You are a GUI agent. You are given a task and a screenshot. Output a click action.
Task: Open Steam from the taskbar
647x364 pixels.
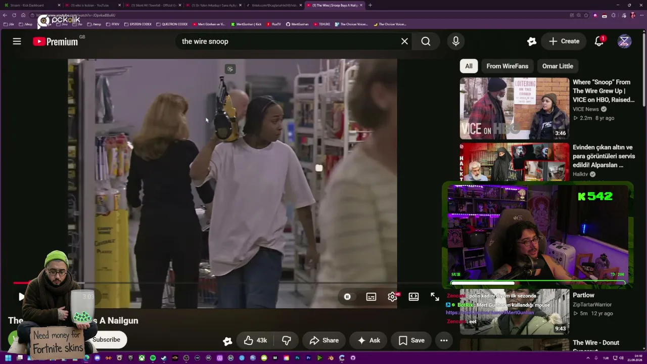click(x=164, y=358)
